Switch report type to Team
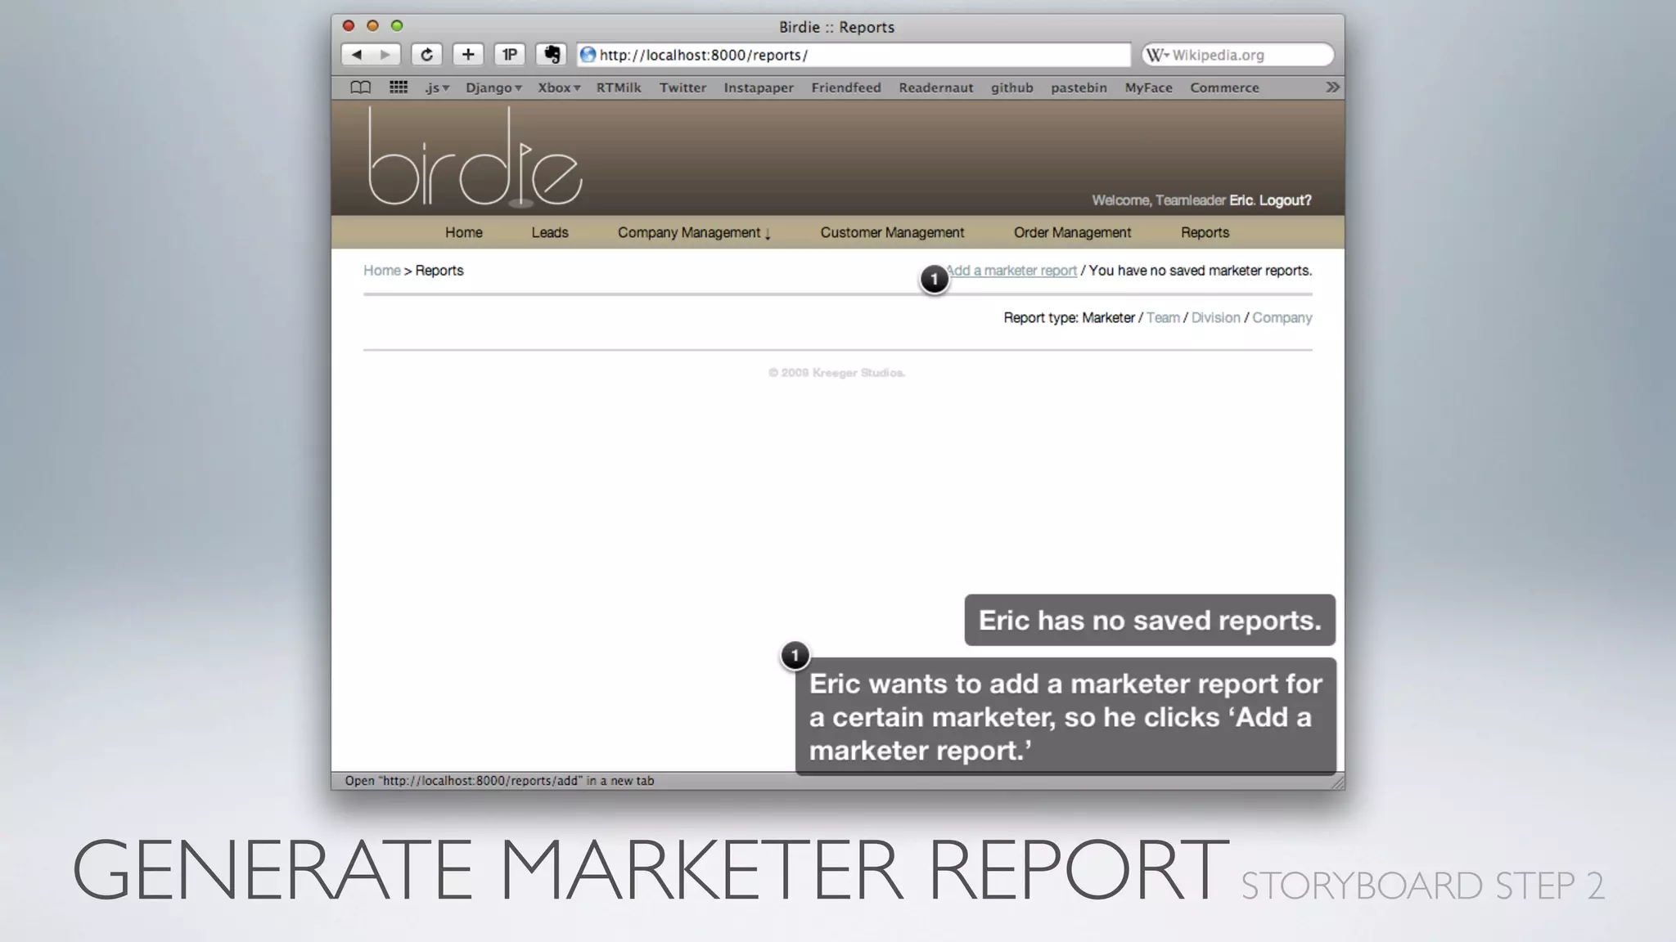Image resolution: width=1676 pixels, height=942 pixels. tap(1163, 317)
